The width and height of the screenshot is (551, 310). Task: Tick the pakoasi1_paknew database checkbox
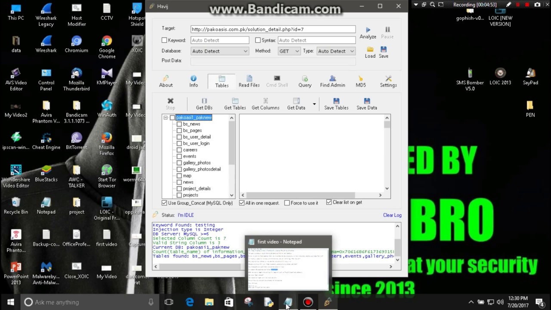(x=172, y=118)
